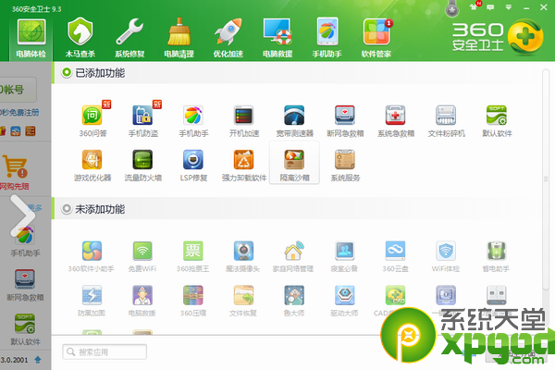Image resolution: width=555 pixels, height=370 pixels.
Task: Open 软件管家 with the red badge
Action: 376,38
